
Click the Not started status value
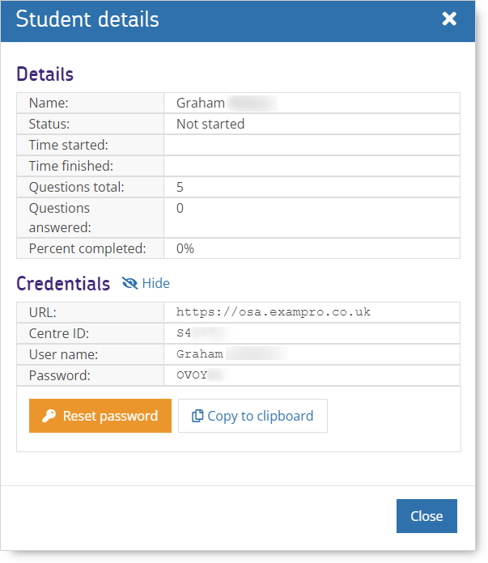click(x=210, y=124)
